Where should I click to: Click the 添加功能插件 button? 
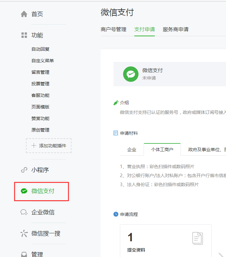click(x=49, y=146)
